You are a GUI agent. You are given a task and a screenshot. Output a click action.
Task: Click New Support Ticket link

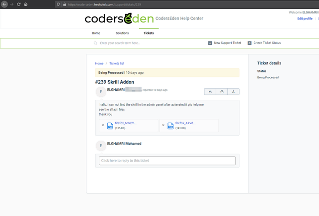(x=227, y=43)
